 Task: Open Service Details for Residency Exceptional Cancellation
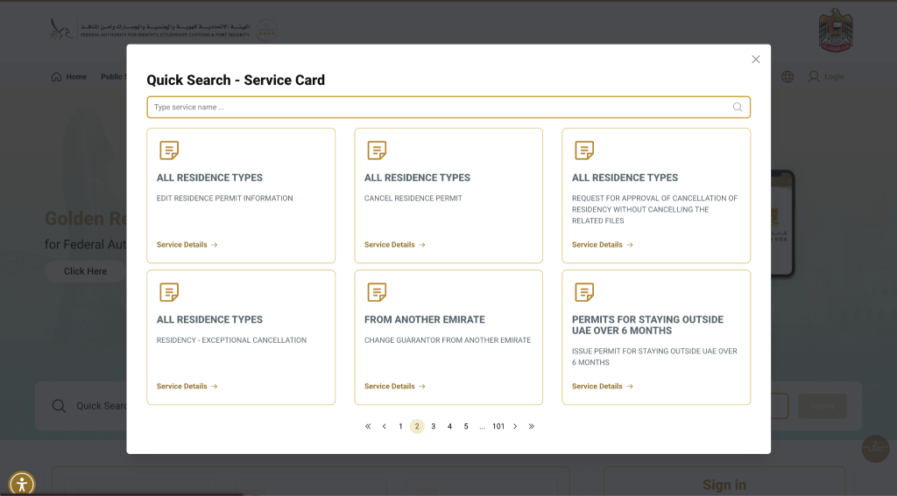(x=187, y=387)
